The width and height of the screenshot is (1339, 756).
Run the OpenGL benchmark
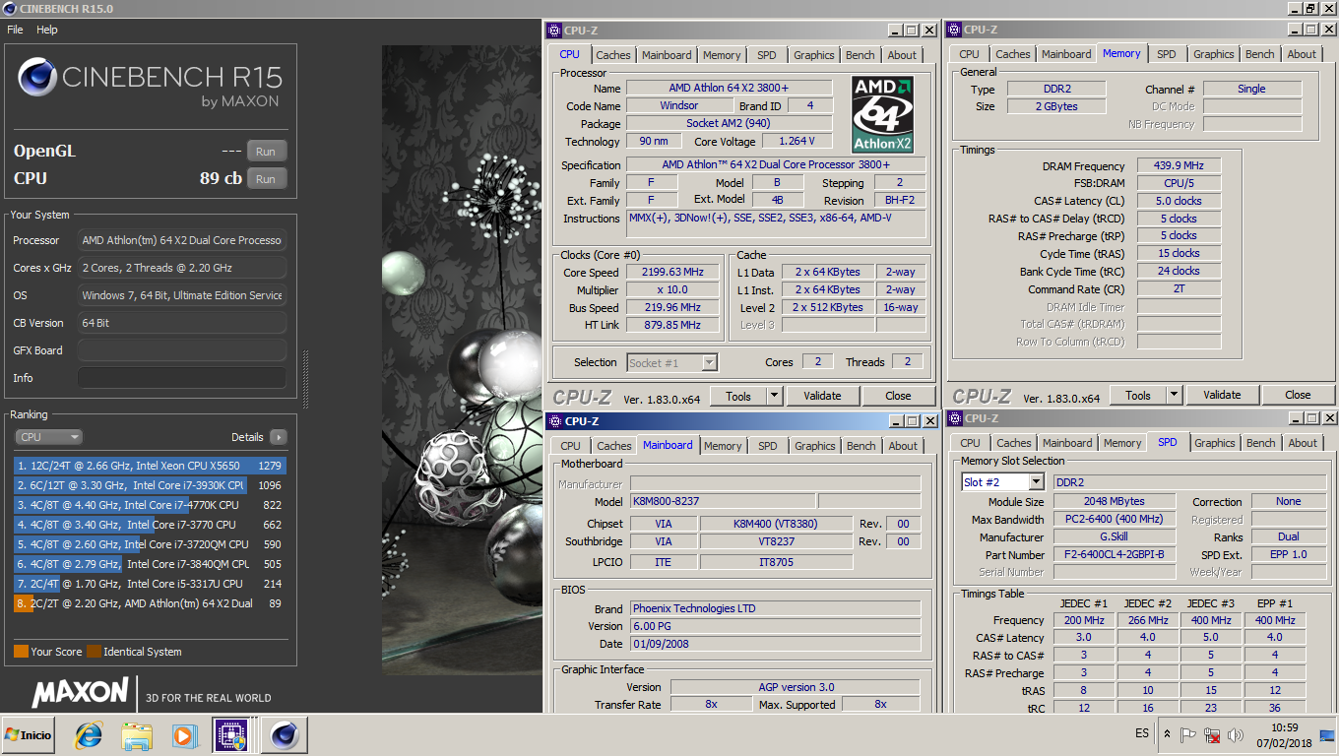click(266, 151)
